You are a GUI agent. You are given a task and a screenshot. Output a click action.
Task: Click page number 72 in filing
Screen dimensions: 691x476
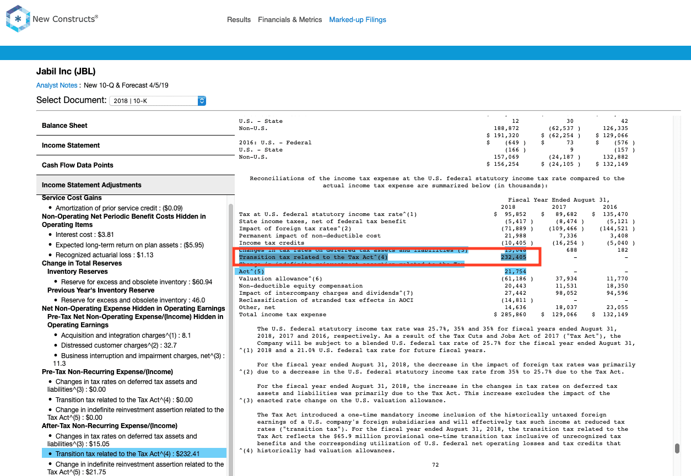[435, 465]
